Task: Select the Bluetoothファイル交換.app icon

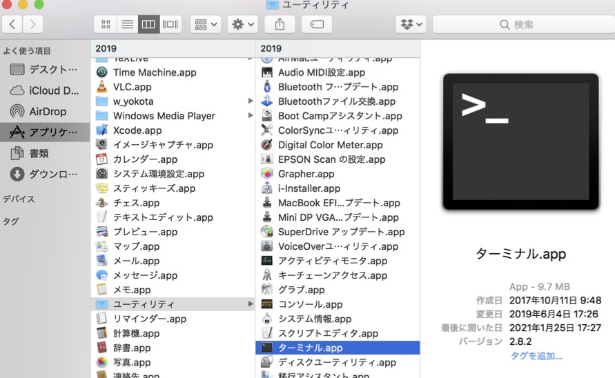Action: (266, 101)
